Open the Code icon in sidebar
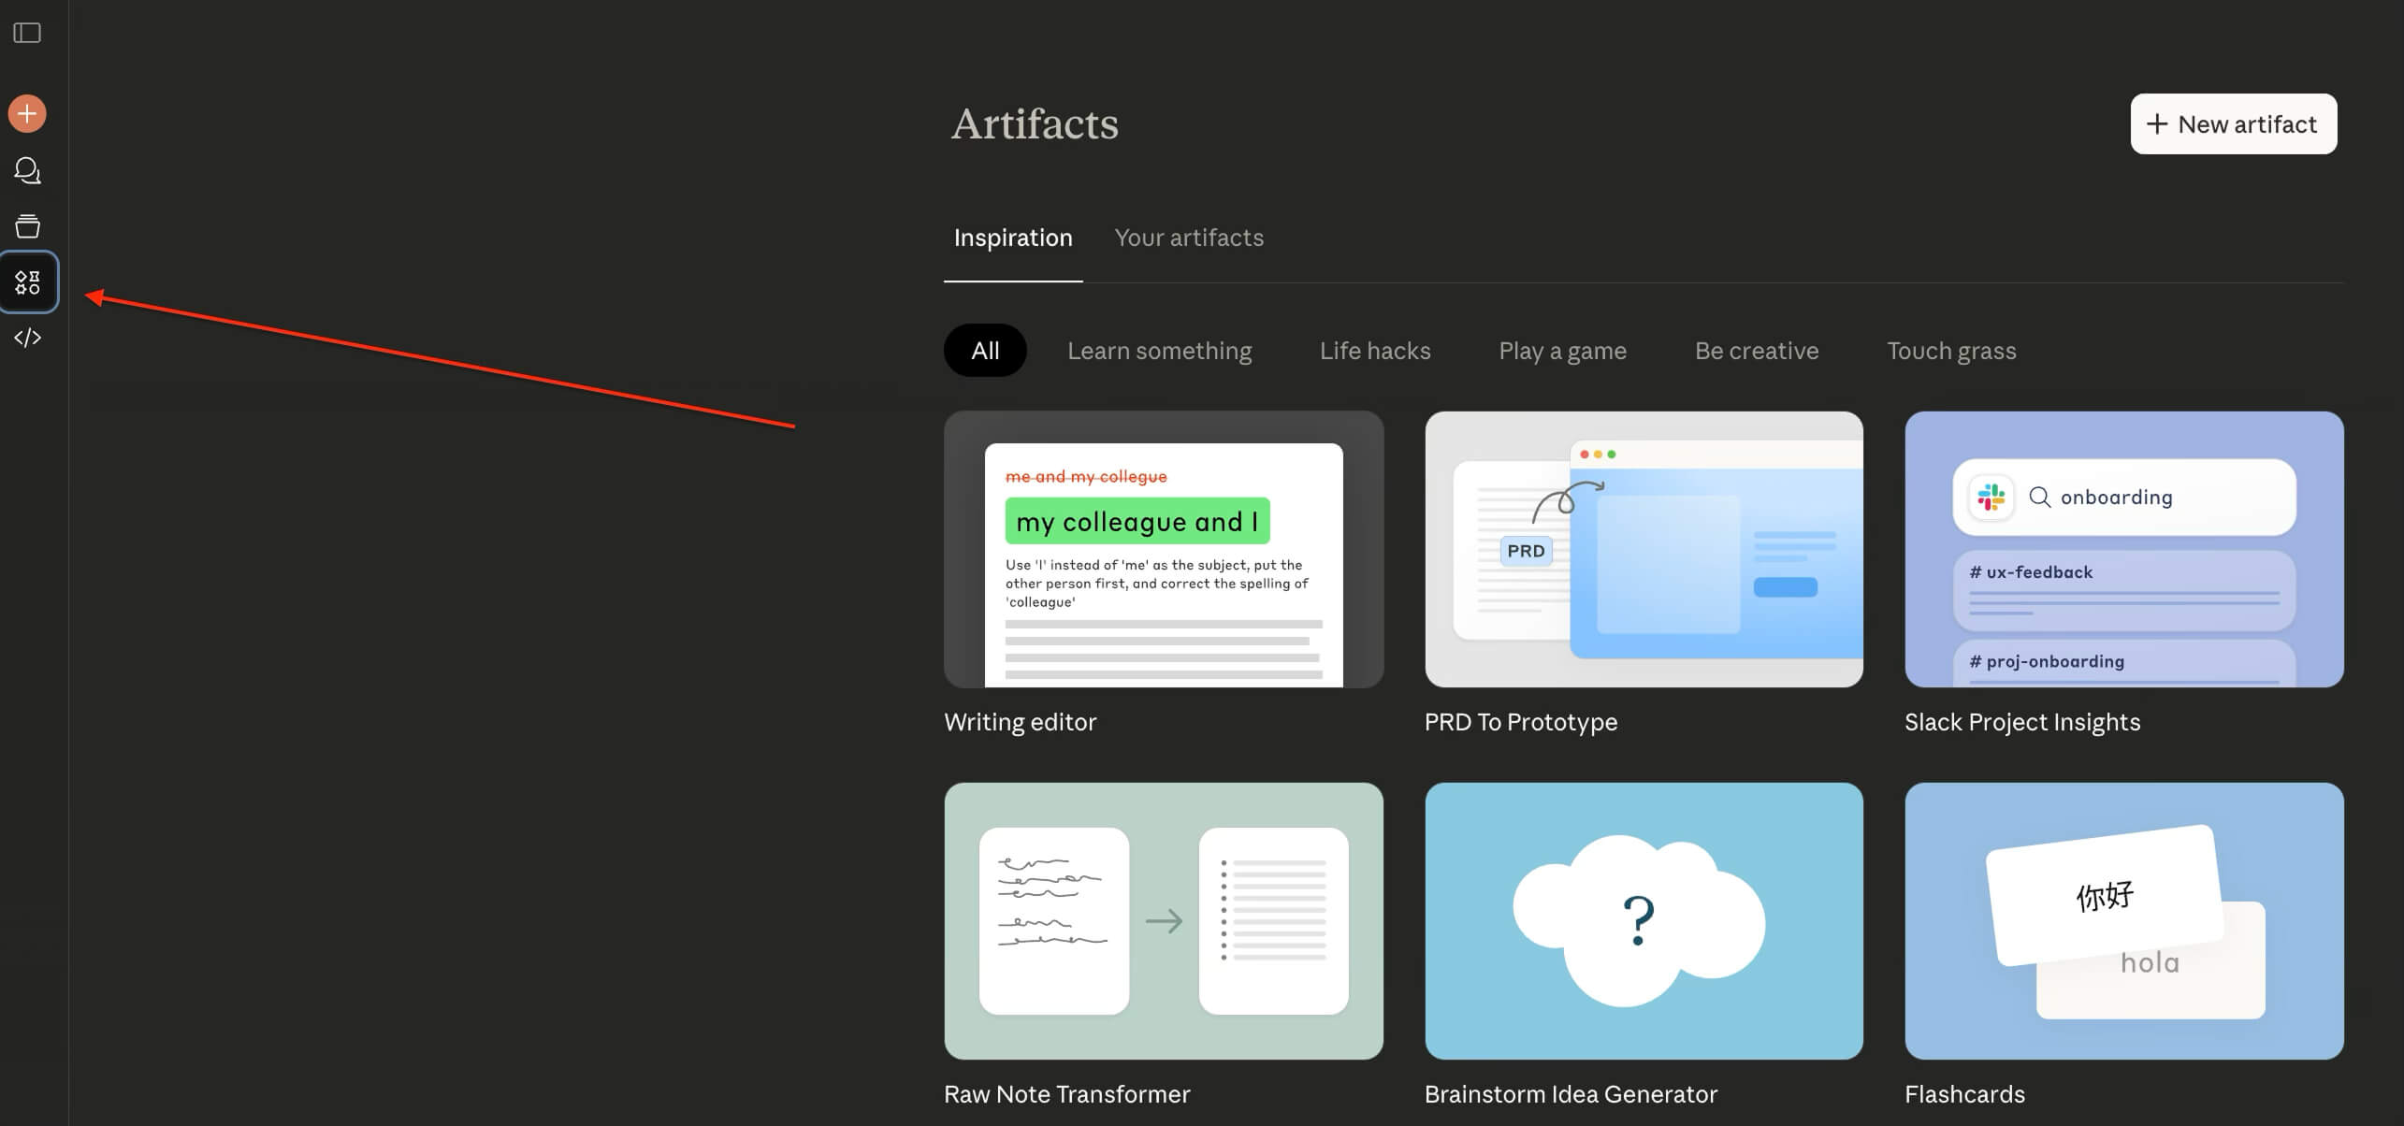The image size is (2404, 1126). tap(27, 338)
